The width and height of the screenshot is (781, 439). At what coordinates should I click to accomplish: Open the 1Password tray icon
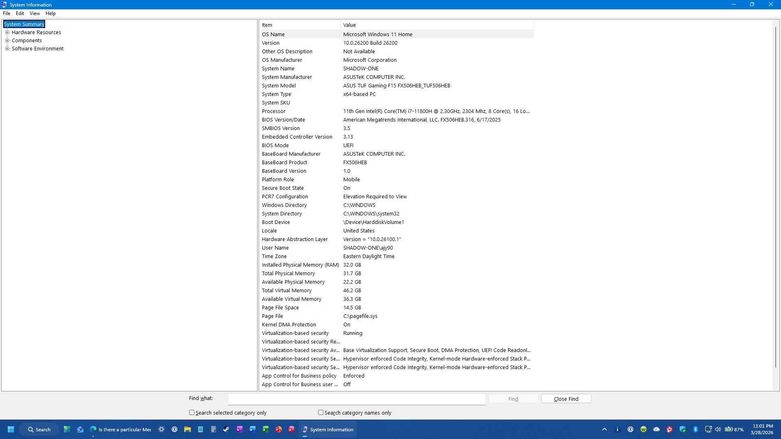pyautogui.click(x=630, y=429)
